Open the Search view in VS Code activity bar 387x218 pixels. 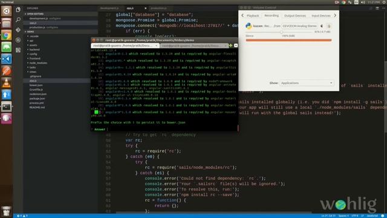click(x=18, y=20)
